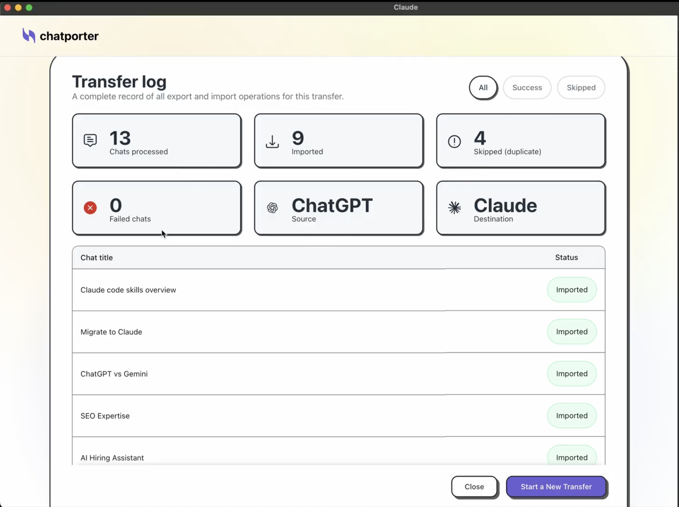Select the ChatGPT vs Gemini row
The width and height of the screenshot is (679, 507).
click(114, 374)
